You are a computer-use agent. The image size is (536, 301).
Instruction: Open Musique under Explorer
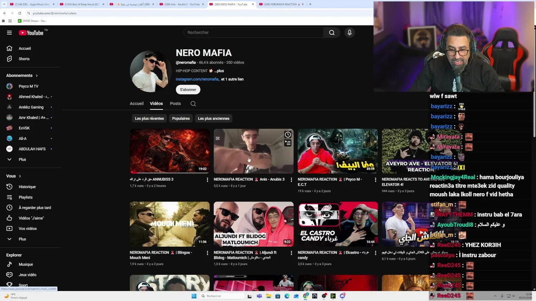[x=26, y=264]
